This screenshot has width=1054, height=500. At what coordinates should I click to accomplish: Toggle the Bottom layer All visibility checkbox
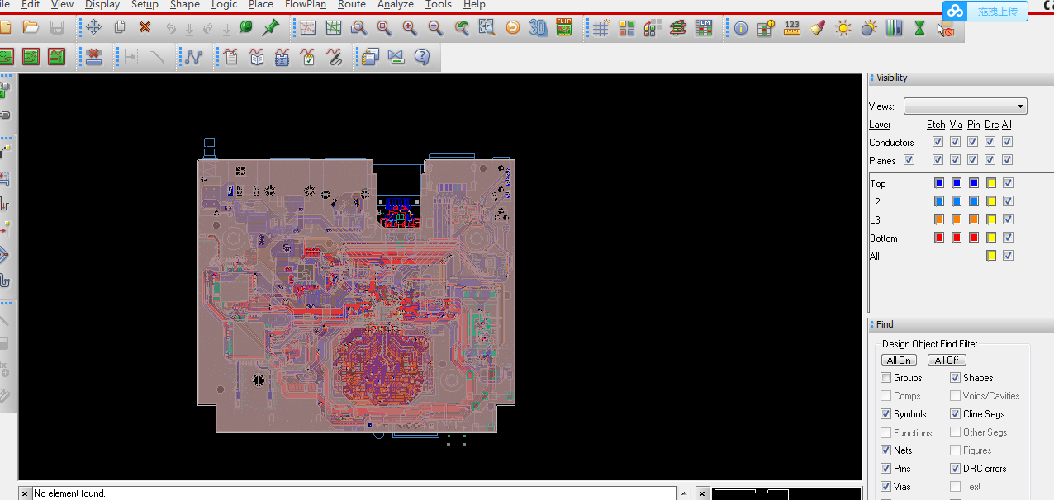pos(1008,238)
